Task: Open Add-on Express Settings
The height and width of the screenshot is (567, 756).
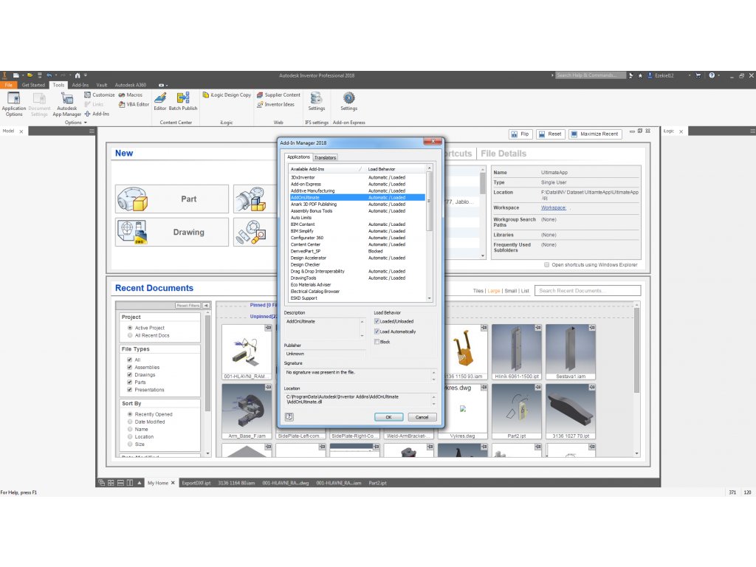Action: [348, 101]
